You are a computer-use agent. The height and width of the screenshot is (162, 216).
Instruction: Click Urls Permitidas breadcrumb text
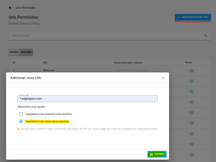point(26,8)
